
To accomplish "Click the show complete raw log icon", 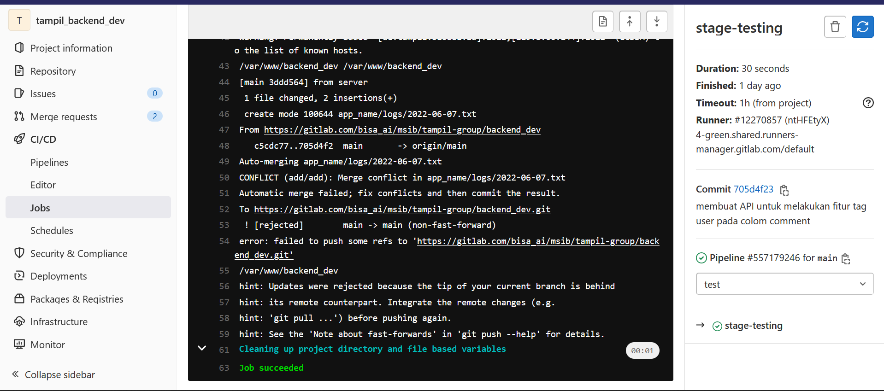I will coord(602,22).
